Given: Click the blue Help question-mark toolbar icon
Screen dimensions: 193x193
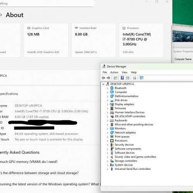Looking at the screenshot, I should tap(122, 78).
